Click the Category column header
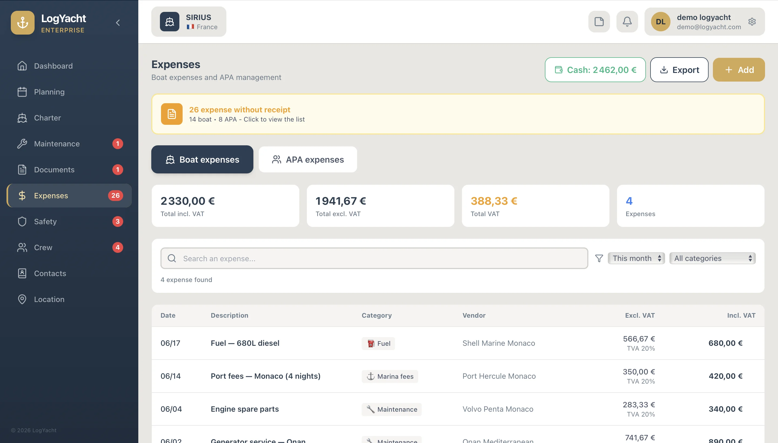Screen dimensions: 778x443 point(377,316)
